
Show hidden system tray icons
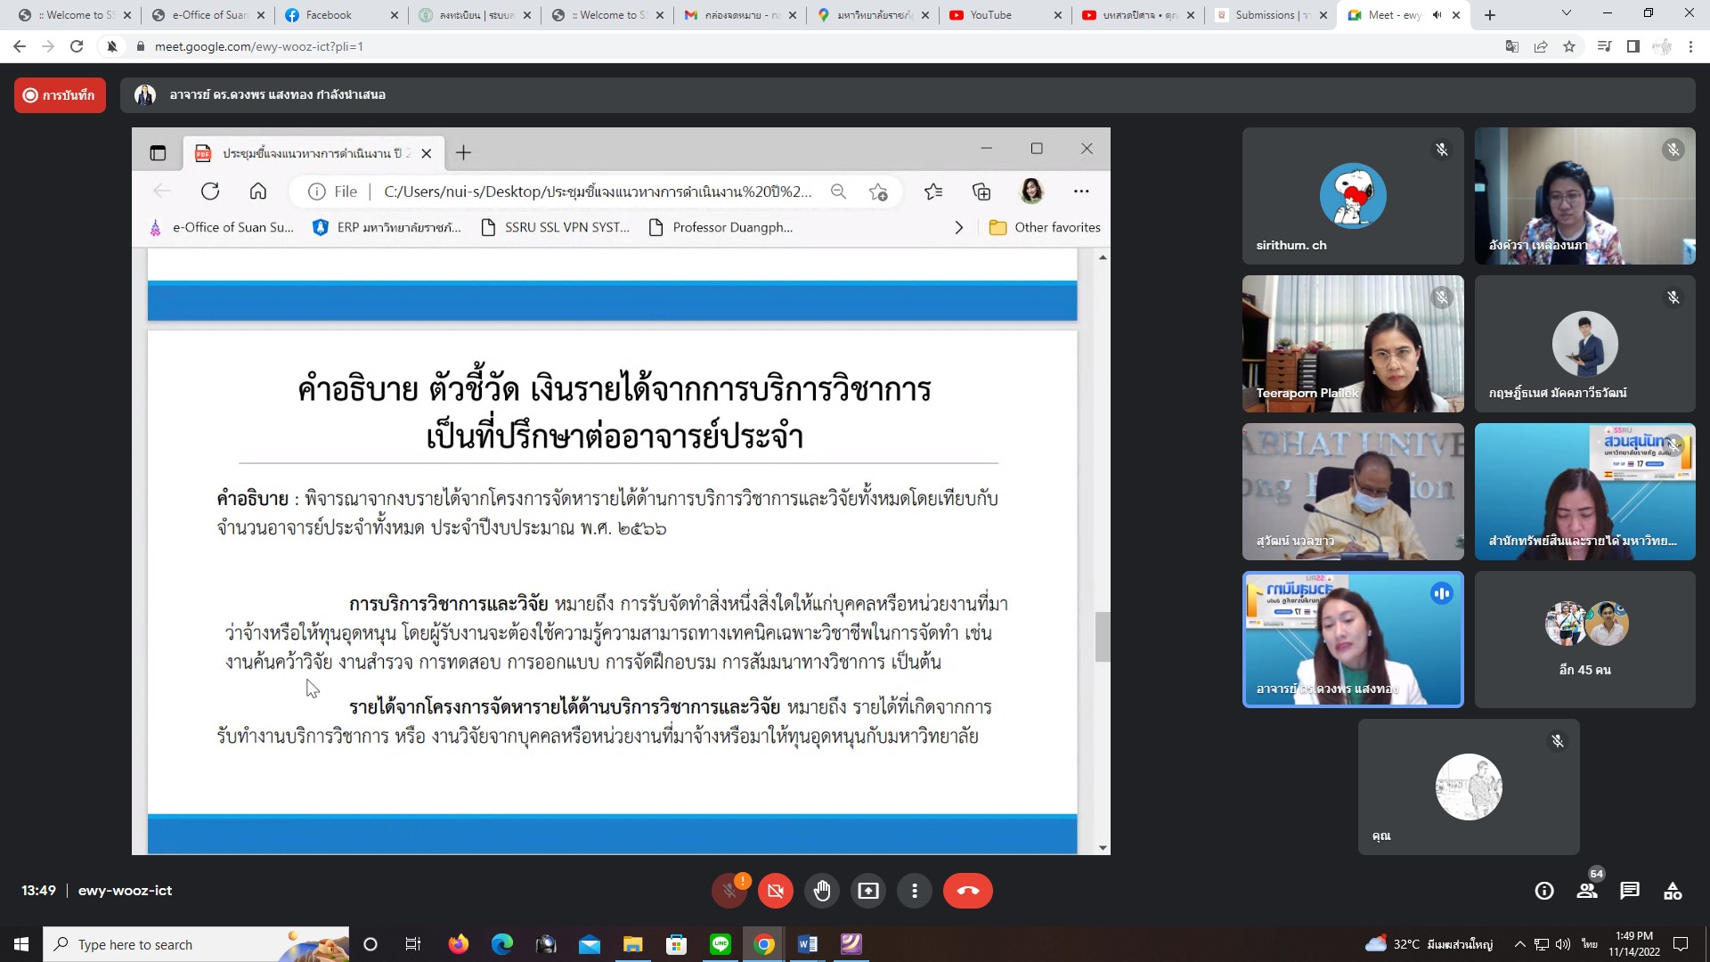[1519, 944]
